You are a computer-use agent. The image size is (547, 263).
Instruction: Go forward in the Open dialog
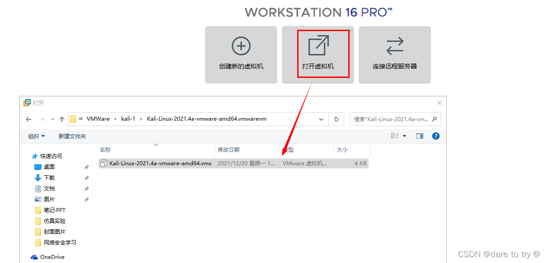[42, 119]
